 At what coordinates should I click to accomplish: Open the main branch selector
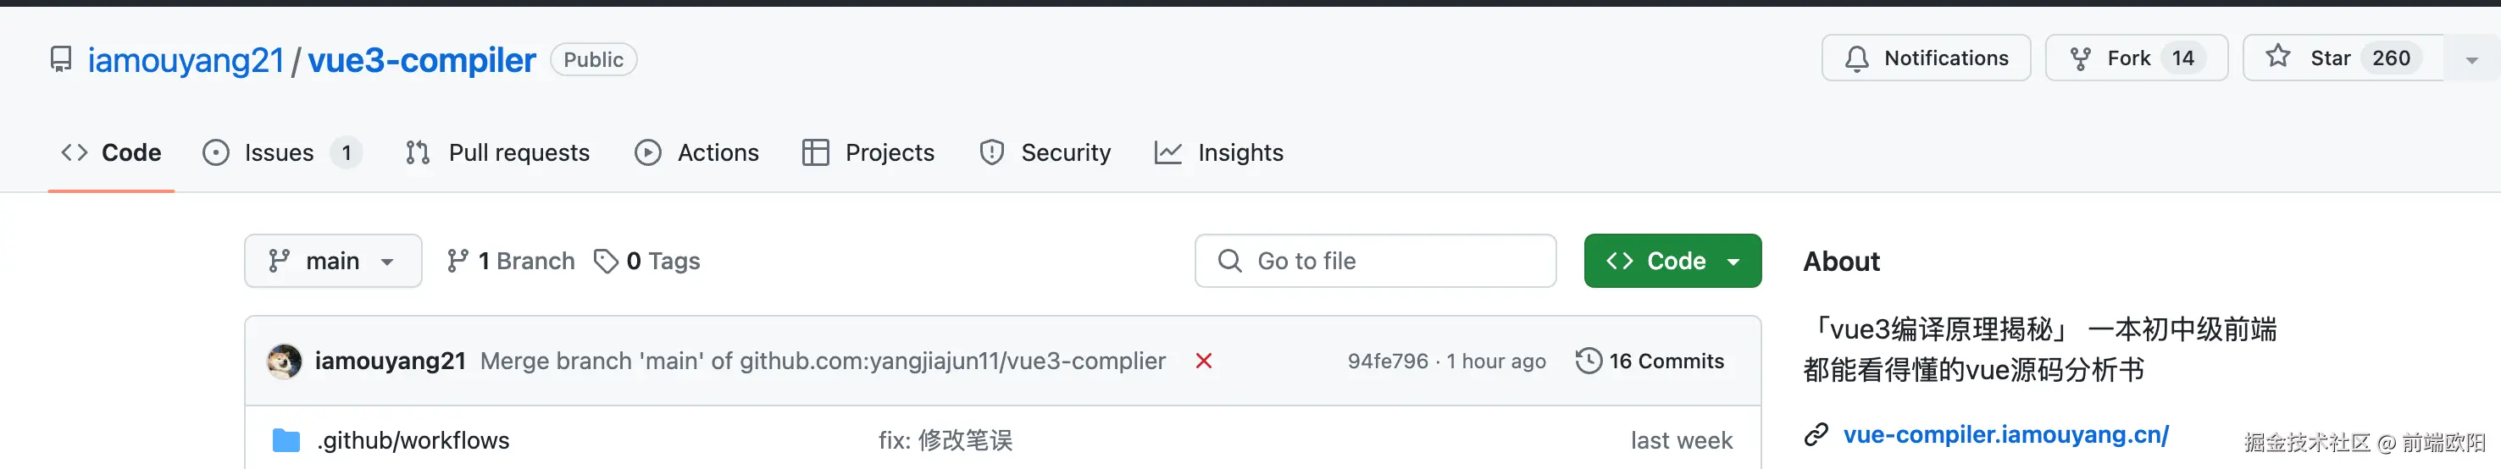tap(332, 262)
